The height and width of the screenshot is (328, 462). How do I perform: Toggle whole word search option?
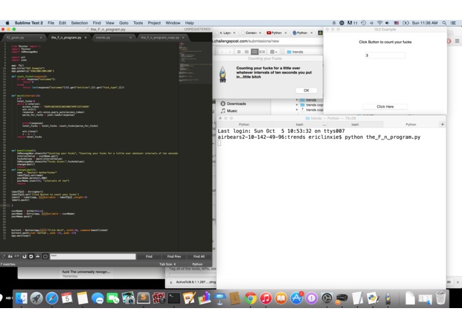click(17, 256)
